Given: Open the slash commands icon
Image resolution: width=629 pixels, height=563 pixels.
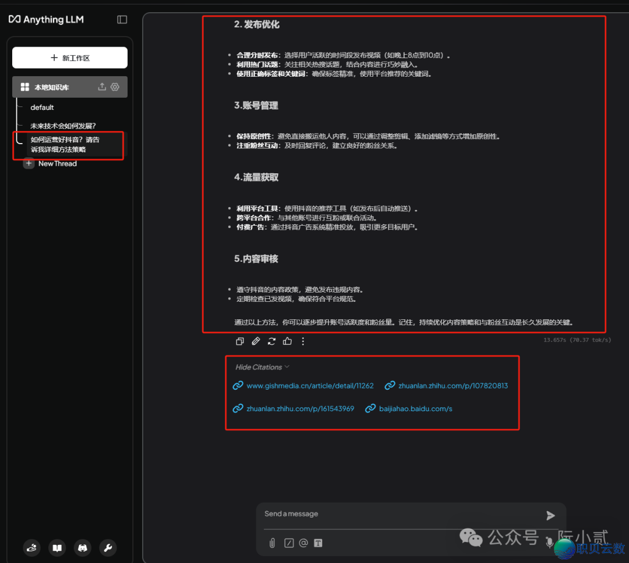Looking at the screenshot, I should [x=289, y=543].
